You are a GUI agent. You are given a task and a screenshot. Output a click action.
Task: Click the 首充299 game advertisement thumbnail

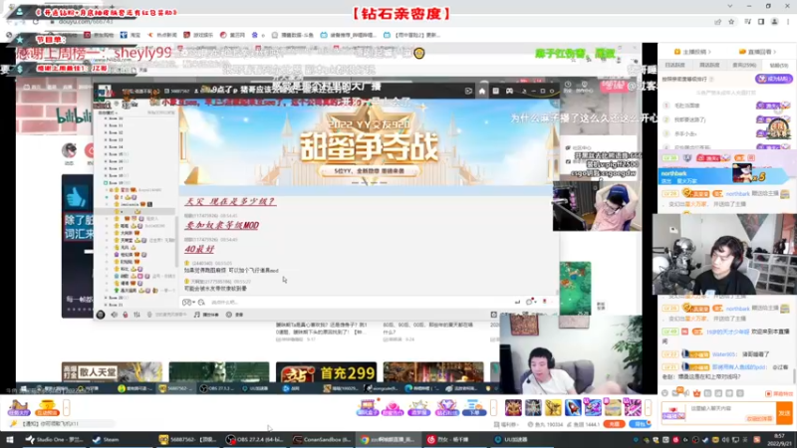point(327,372)
